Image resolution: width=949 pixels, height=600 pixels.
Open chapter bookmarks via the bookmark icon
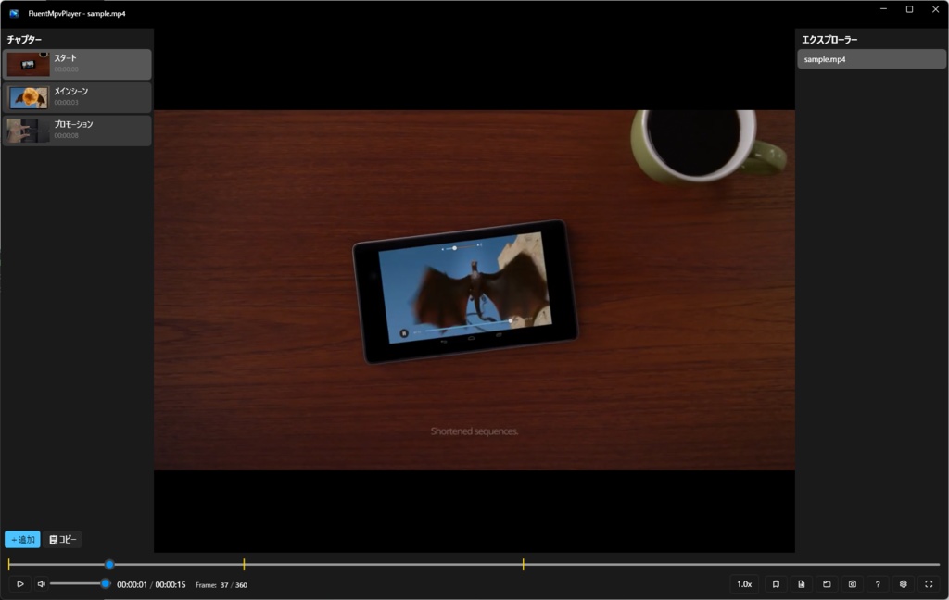click(777, 584)
